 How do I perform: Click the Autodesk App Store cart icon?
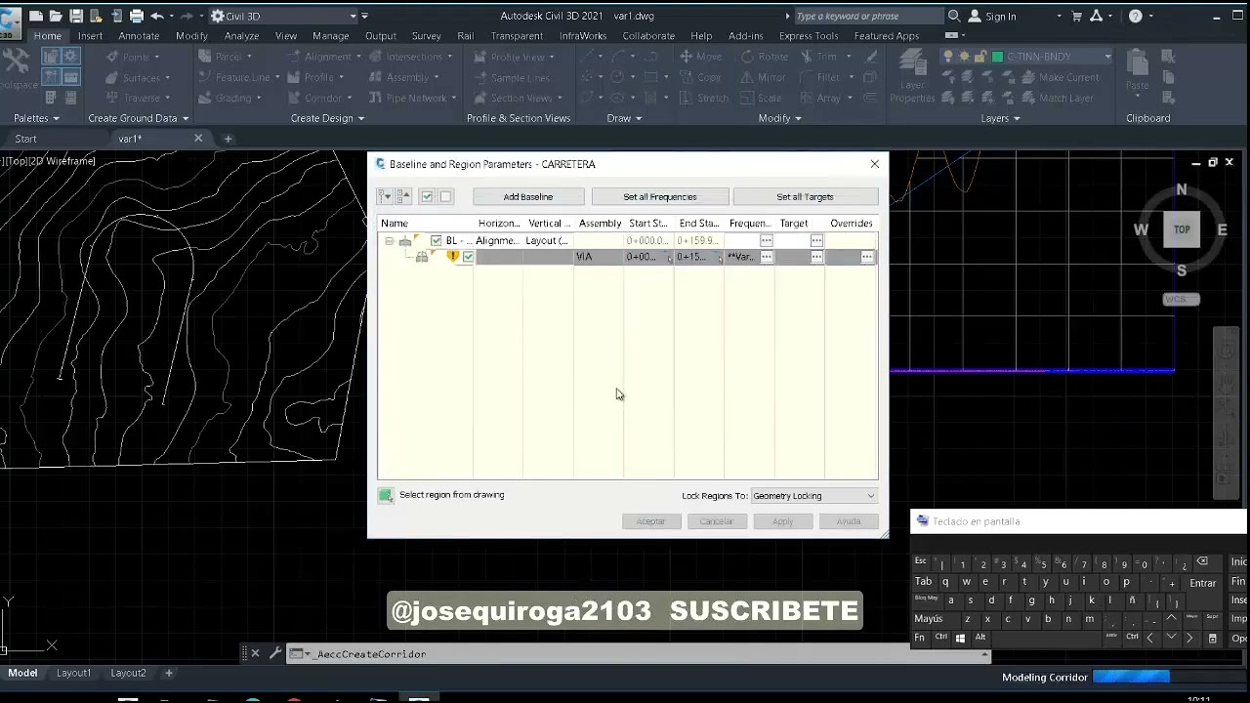point(1076,16)
